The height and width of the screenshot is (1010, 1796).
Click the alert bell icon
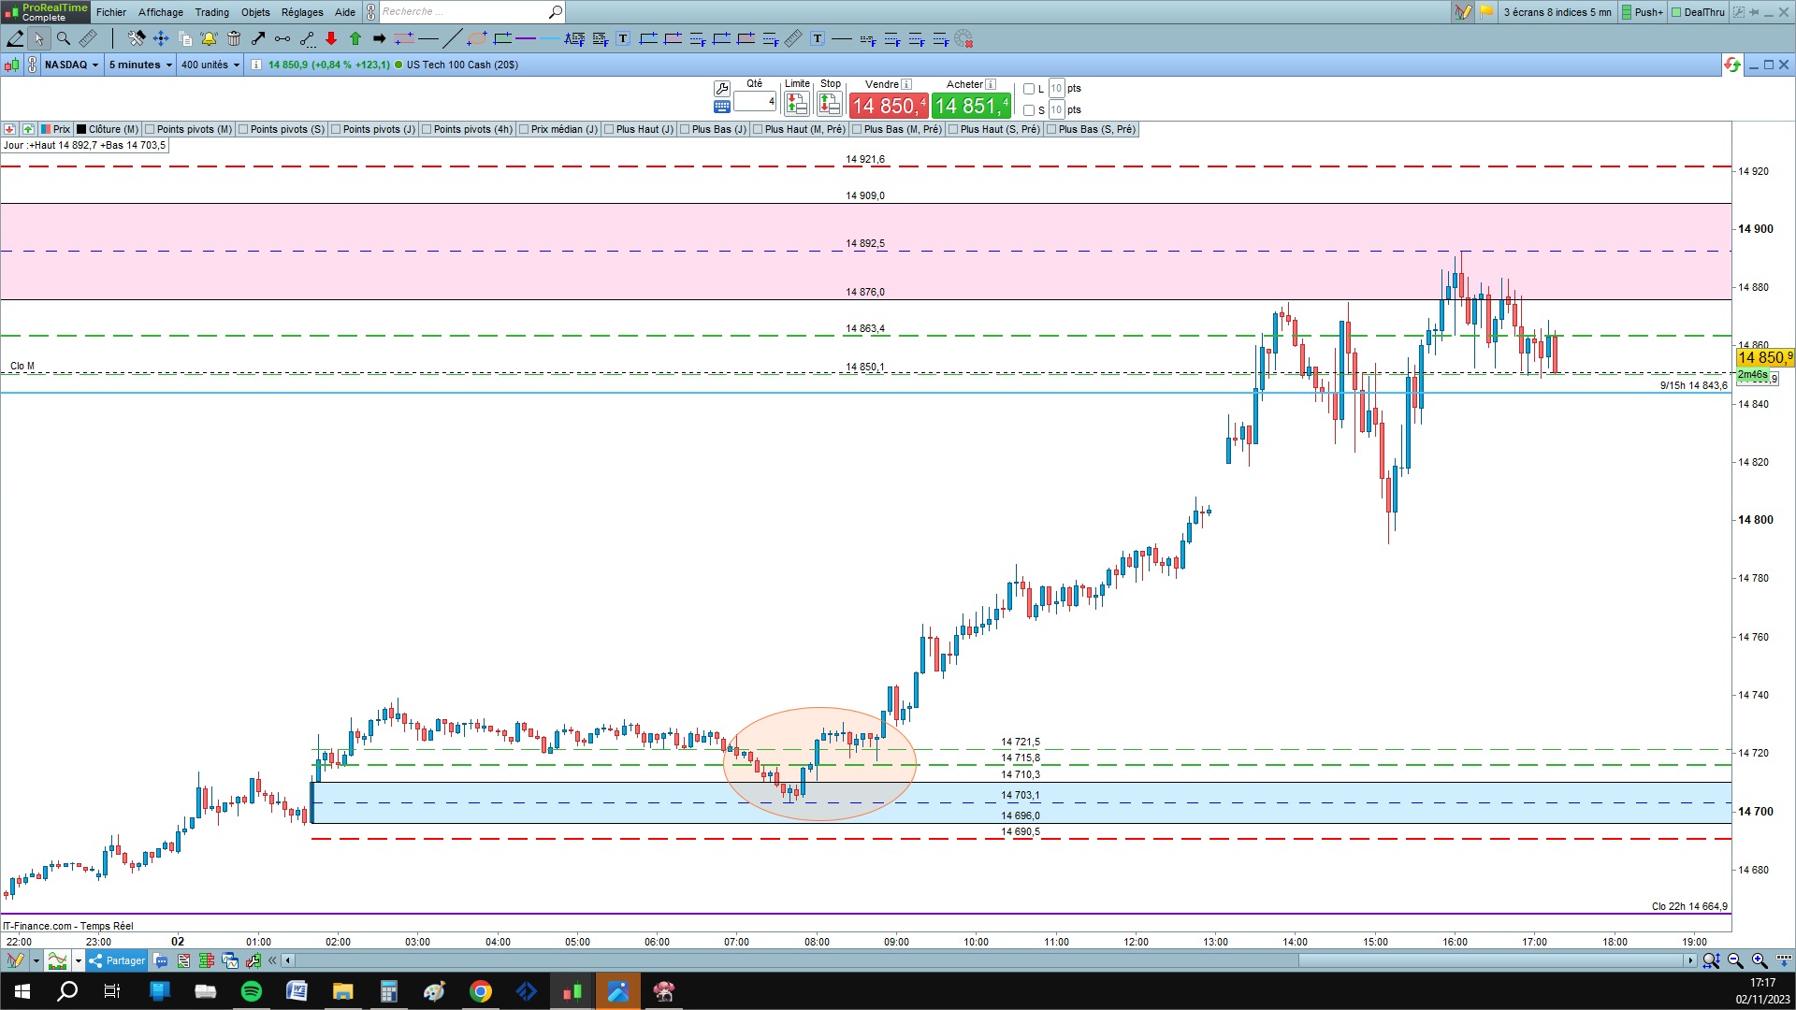coord(209,38)
